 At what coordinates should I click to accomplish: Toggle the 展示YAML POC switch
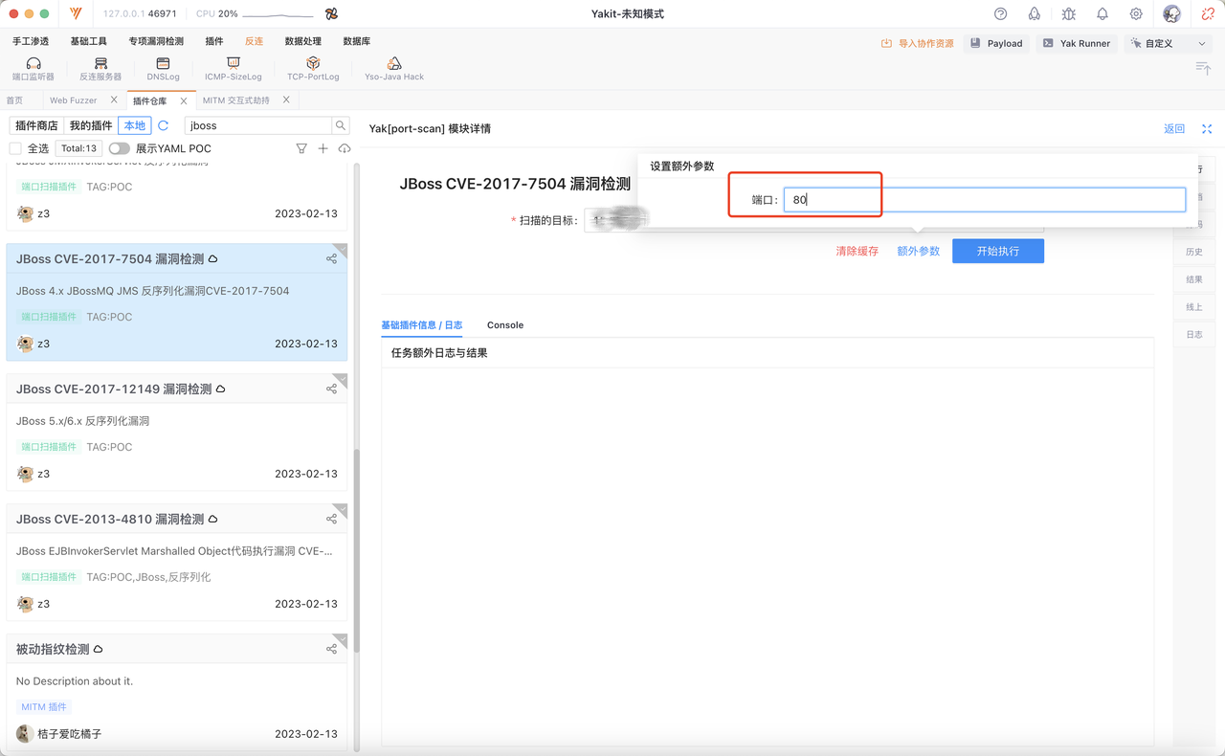tap(119, 148)
